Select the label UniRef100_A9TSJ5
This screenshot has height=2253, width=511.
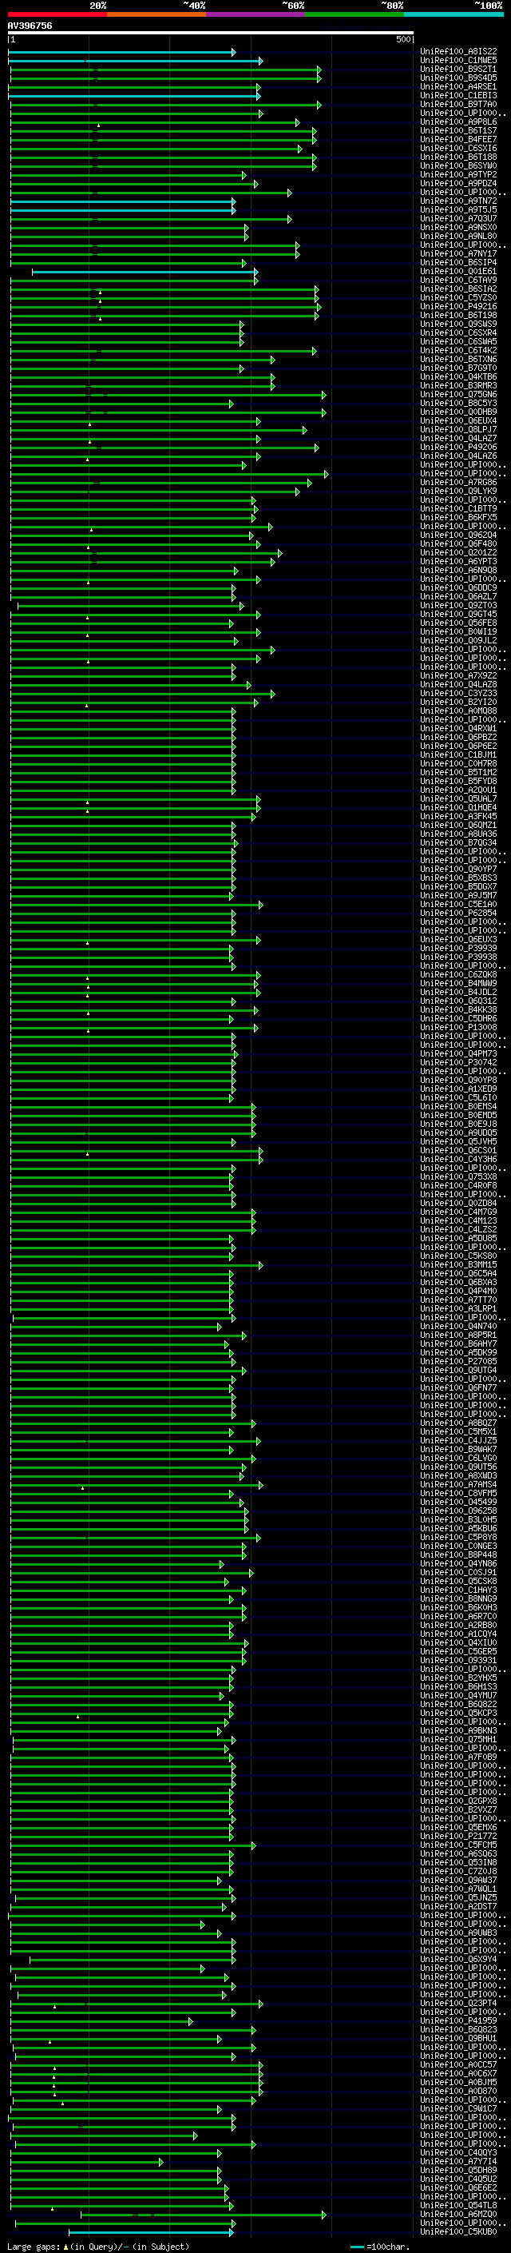pyautogui.click(x=458, y=210)
